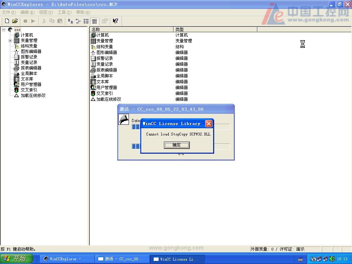
Task: Click the Cannot load StopCopy SCPW32.DLL message
Action: [178, 134]
